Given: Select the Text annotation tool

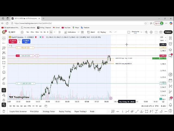Looking at the screenshot, I should [4, 67].
